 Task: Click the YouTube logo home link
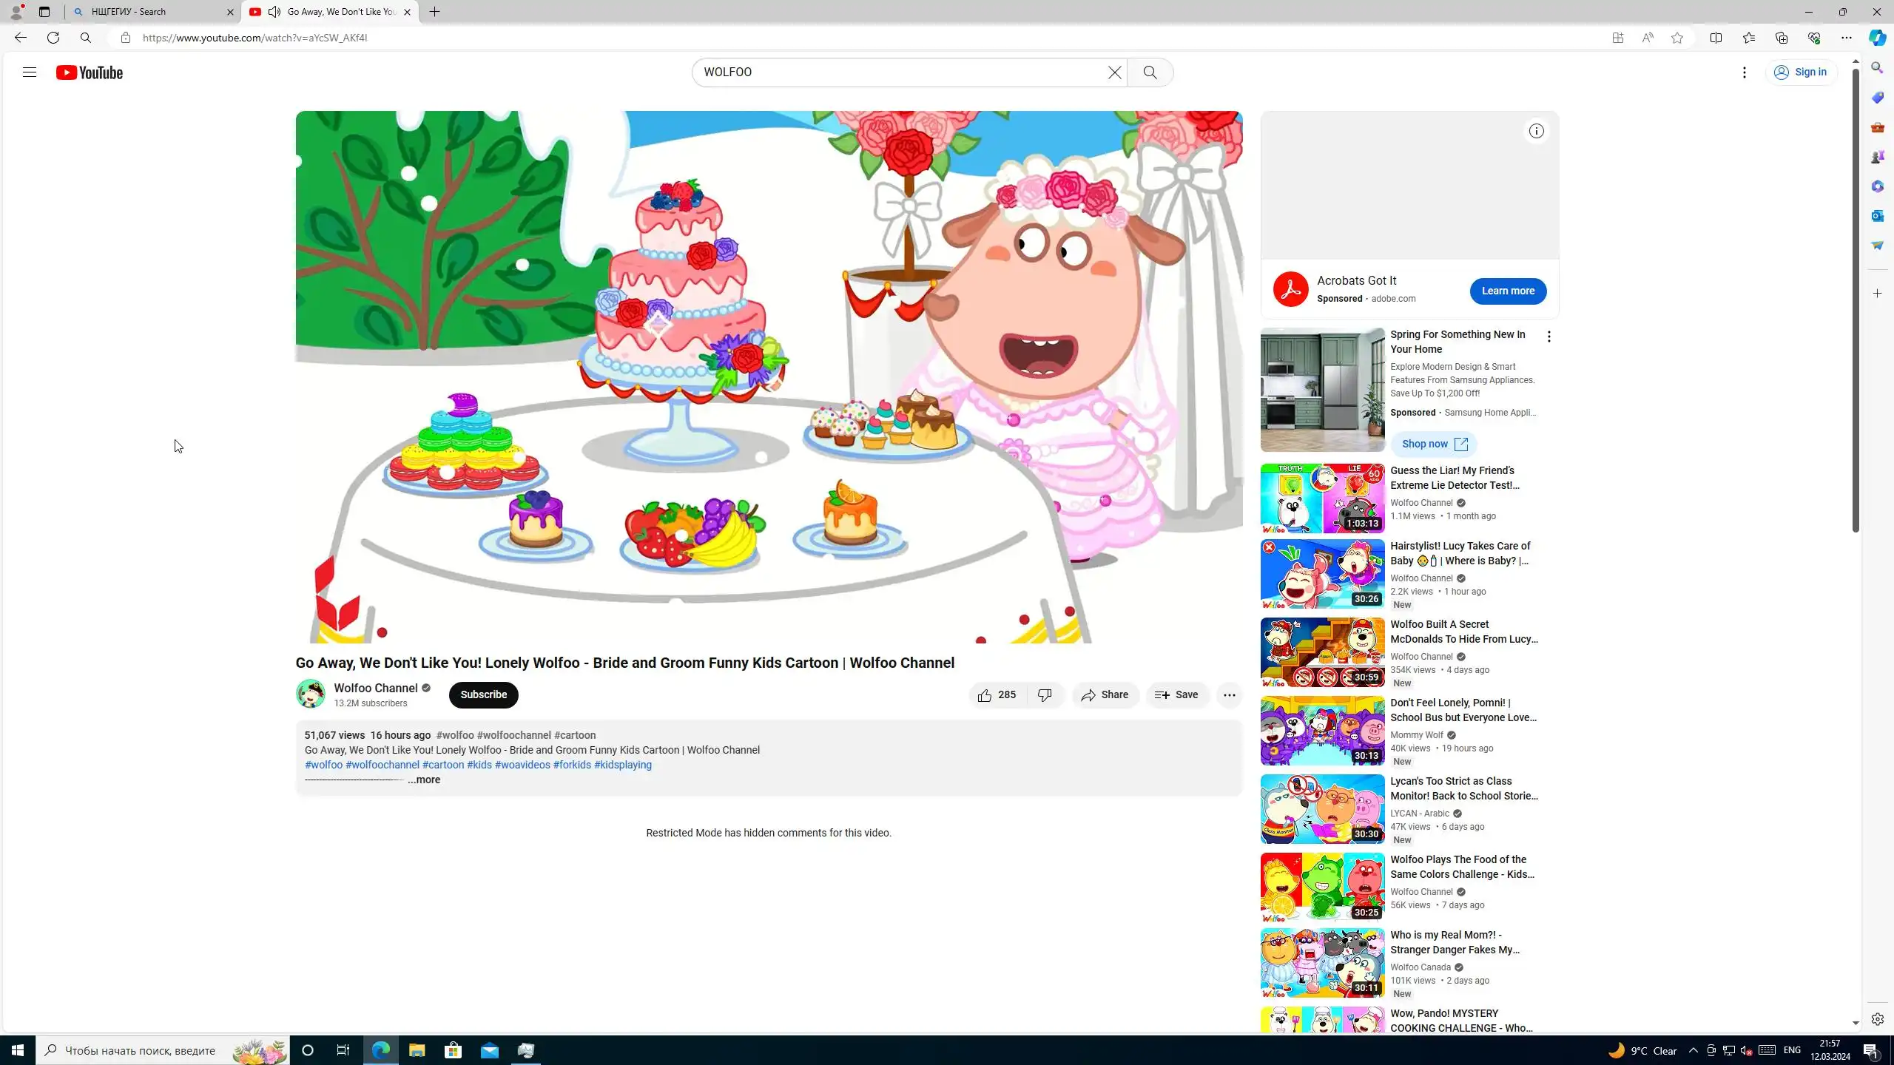point(90,72)
